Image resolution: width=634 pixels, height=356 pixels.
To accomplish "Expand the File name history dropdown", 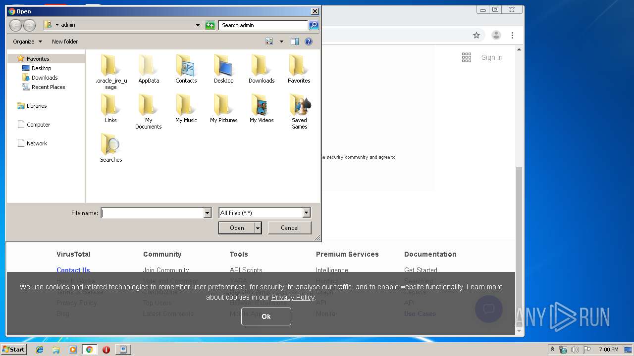I will [207, 213].
